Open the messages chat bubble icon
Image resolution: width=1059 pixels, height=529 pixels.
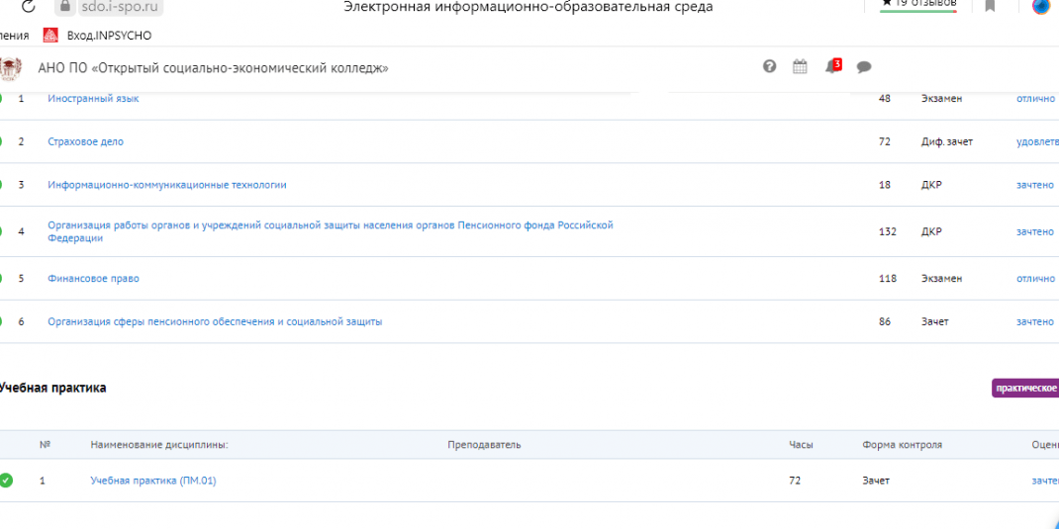pyautogui.click(x=863, y=67)
